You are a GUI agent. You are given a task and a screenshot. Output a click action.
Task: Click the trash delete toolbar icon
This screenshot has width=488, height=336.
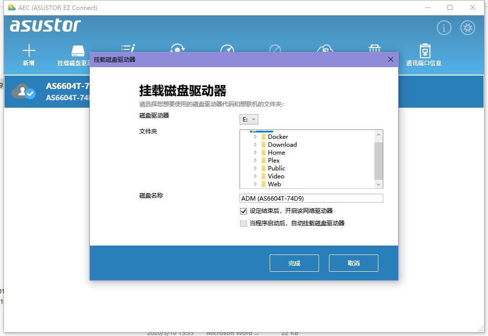coord(375,49)
